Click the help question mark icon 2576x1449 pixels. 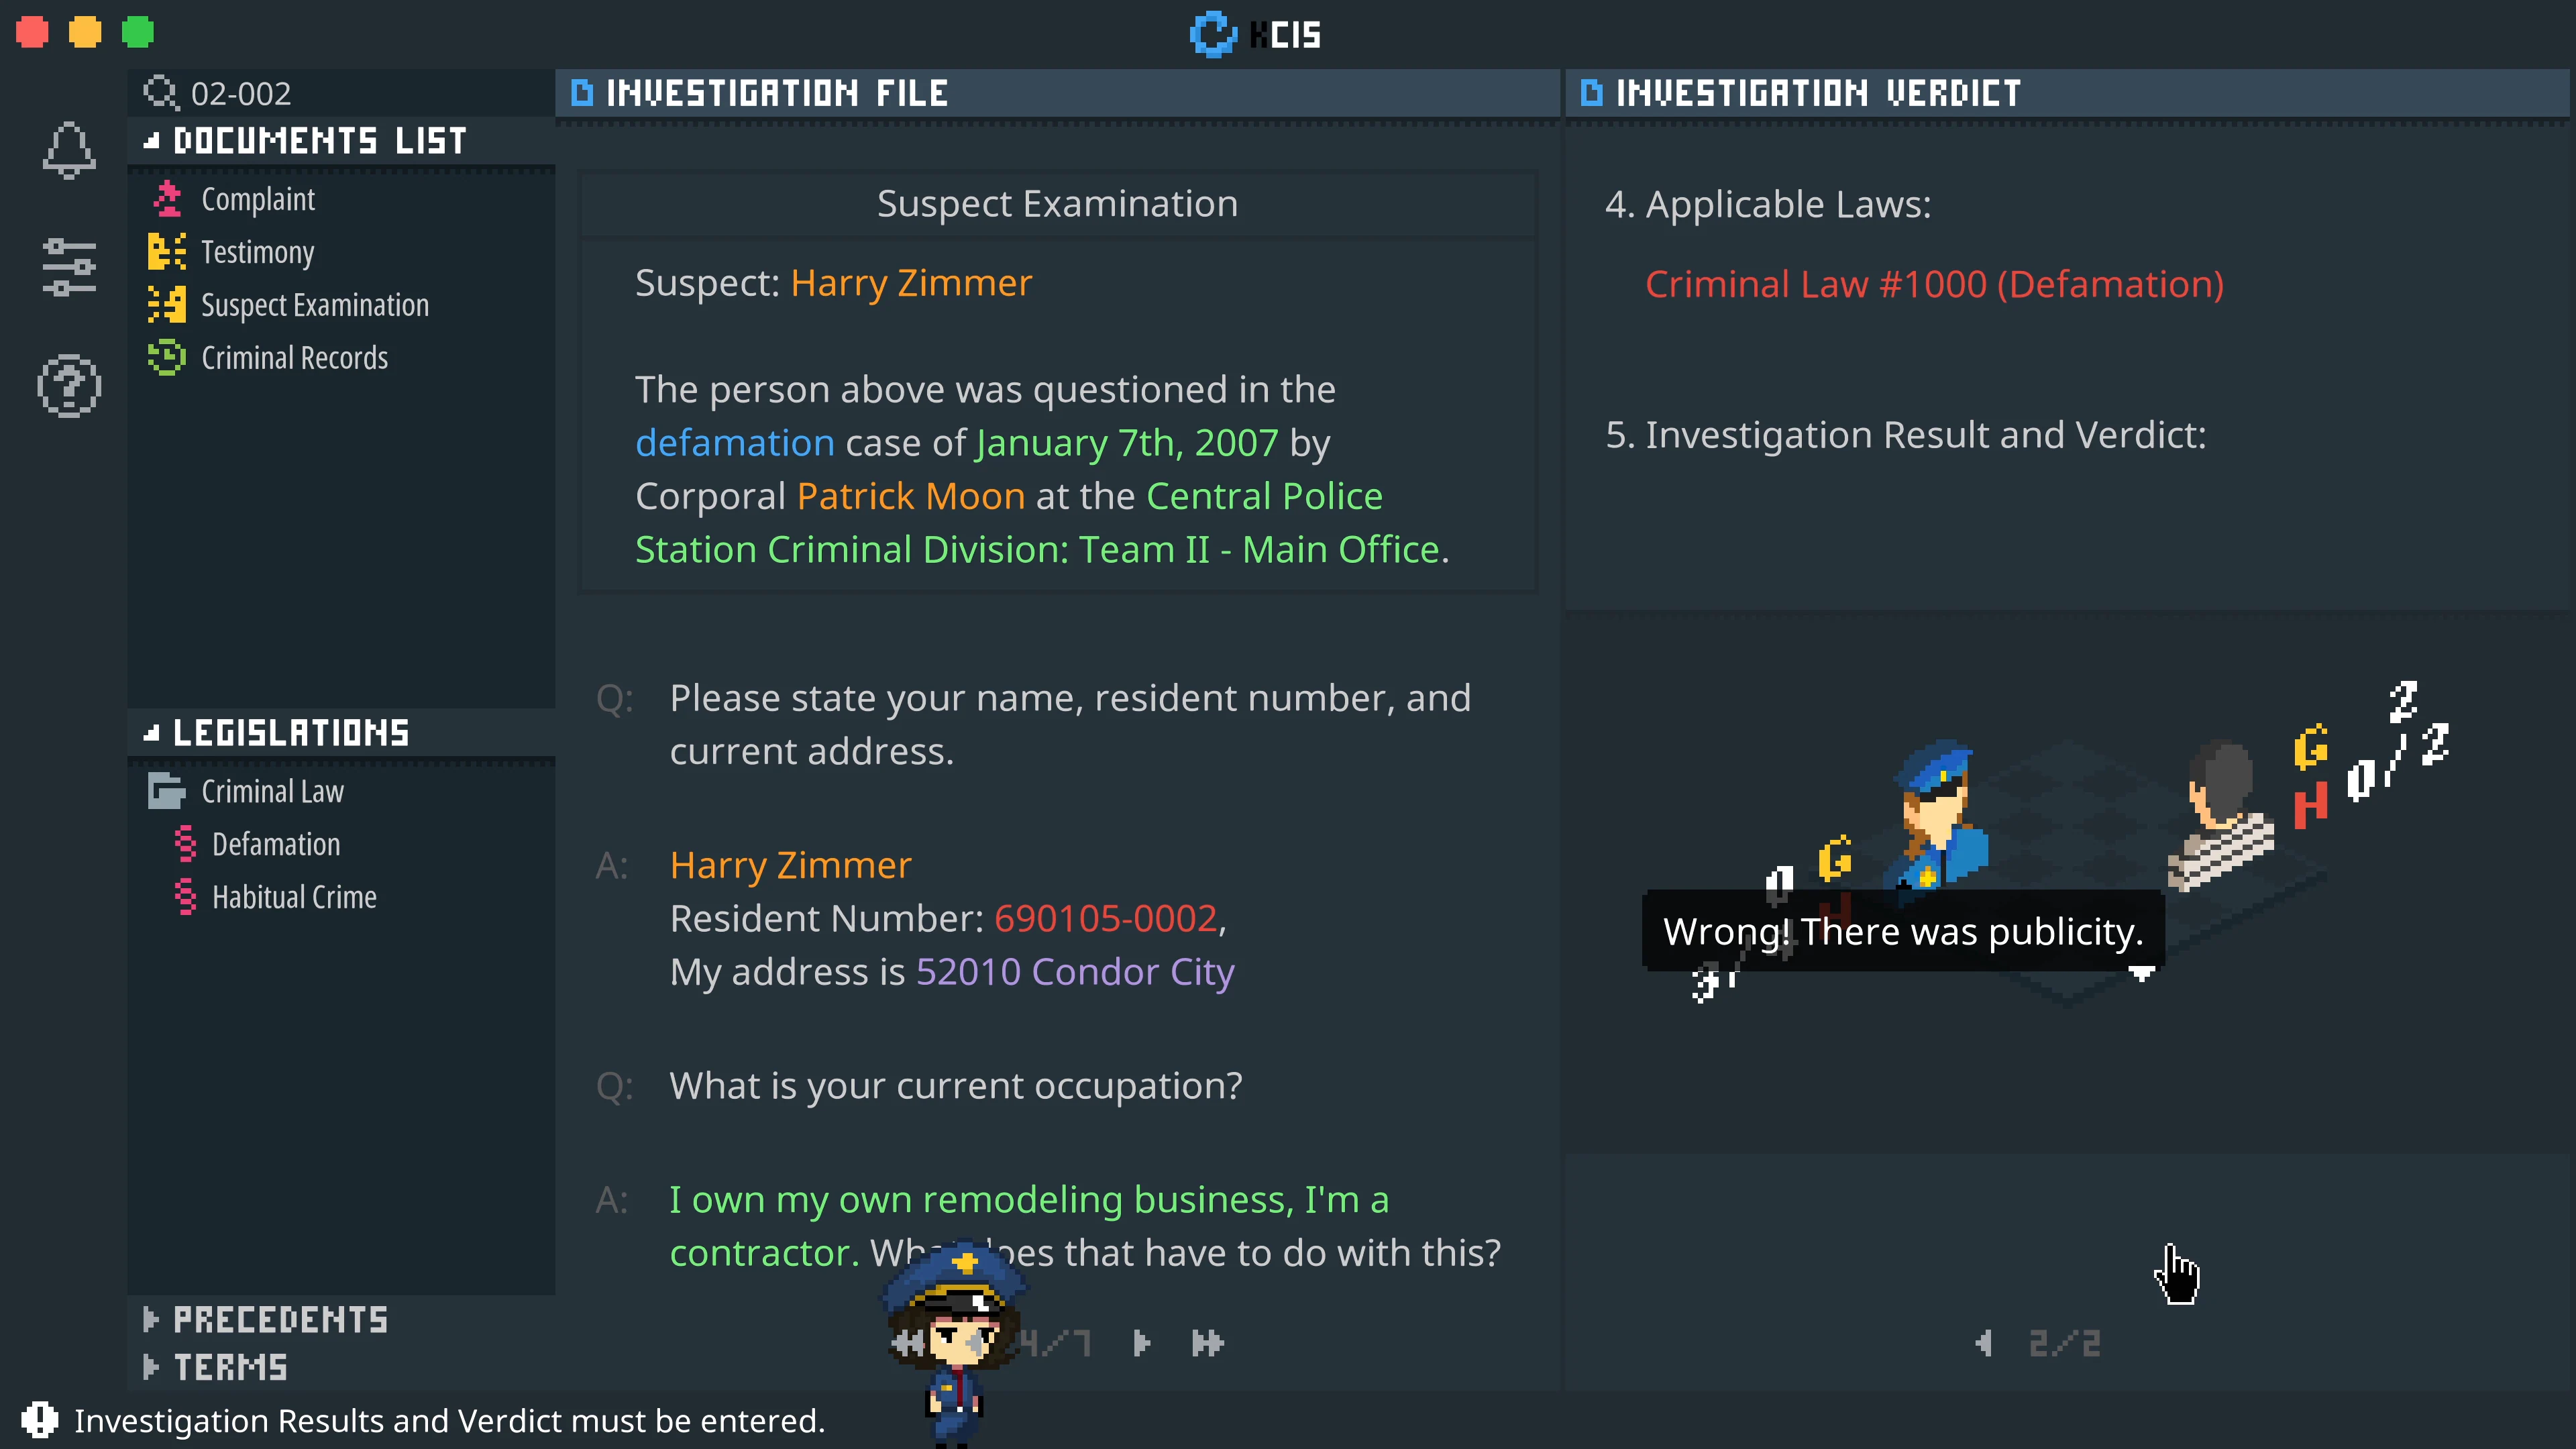[69, 385]
